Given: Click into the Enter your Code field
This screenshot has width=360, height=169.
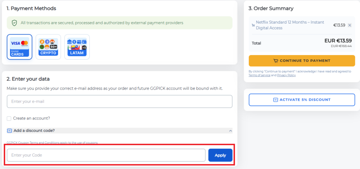Looking at the screenshot, I should 106,155.
